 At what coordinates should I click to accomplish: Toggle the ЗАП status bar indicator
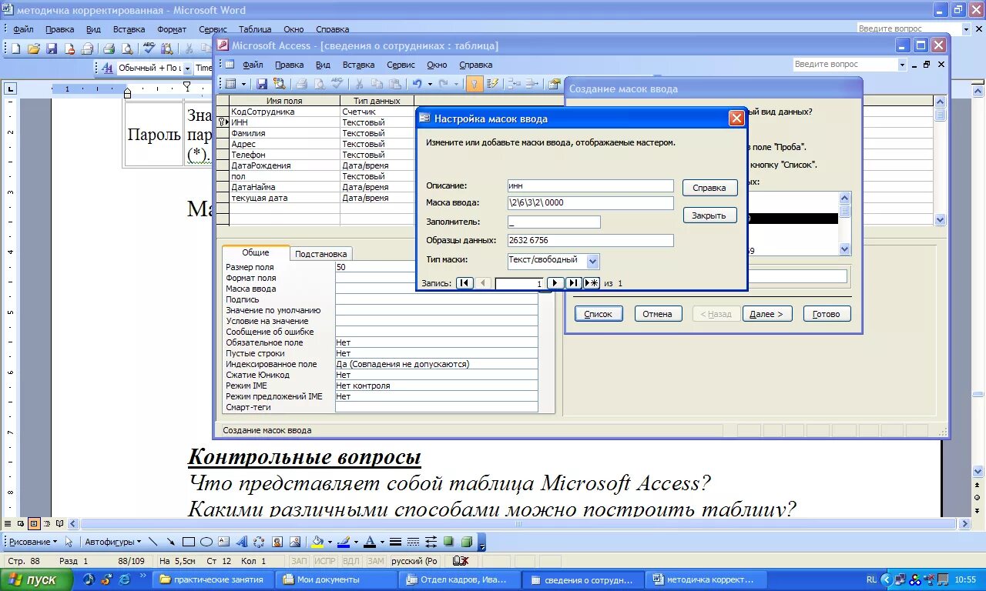pyautogui.click(x=300, y=561)
